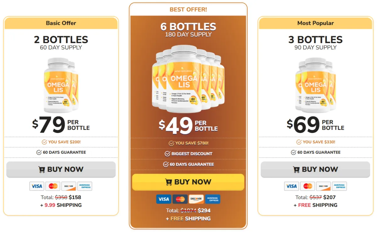Screen dimensions: 377x233
Task: Click cart icon on yellow BUY NOW button
Action: 168,182
